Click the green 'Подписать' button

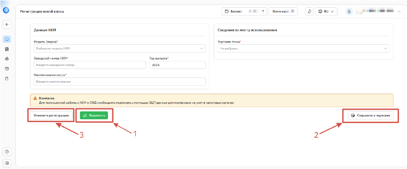coord(94,116)
